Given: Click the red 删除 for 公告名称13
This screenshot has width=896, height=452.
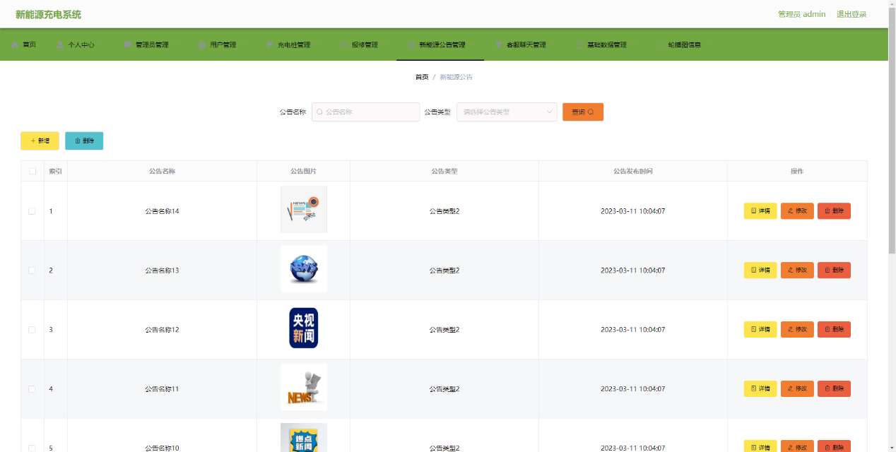Looking at the screenshot, I should [834, 270].
